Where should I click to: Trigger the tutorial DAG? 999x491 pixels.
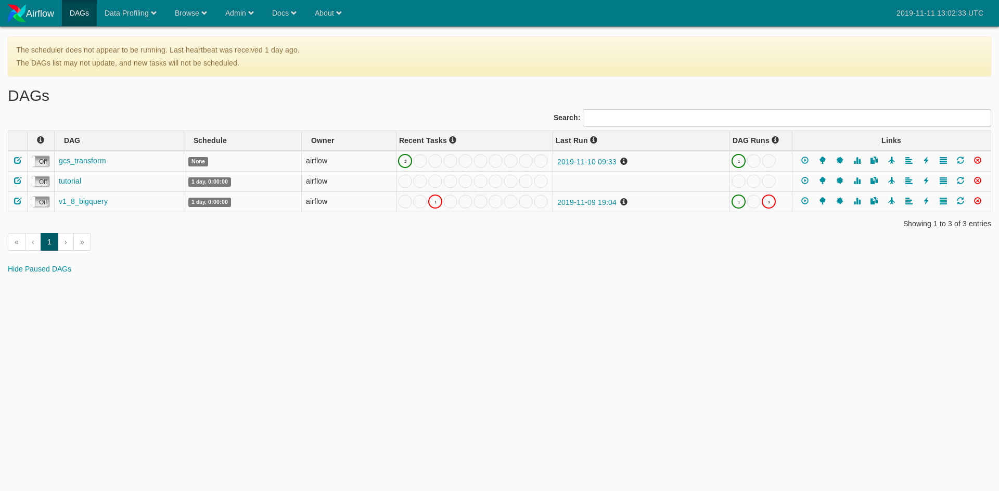point(805,181)
